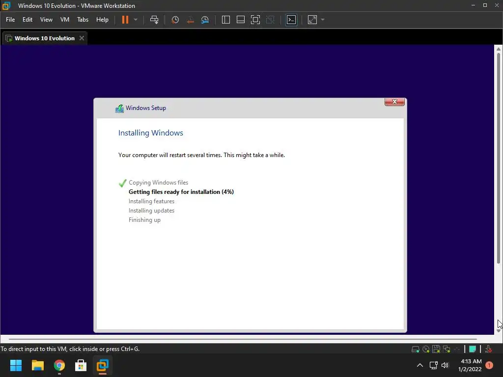Open the Tabs menu
The width and height of the screenshot is (503, 377).
tap(83, 20)
